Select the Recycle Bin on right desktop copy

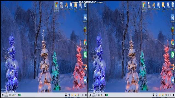pyautogui.click(x=173, y=5)
